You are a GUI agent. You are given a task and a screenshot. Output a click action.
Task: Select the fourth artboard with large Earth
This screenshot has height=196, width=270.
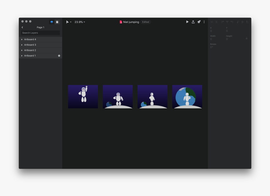click(187, 97)
